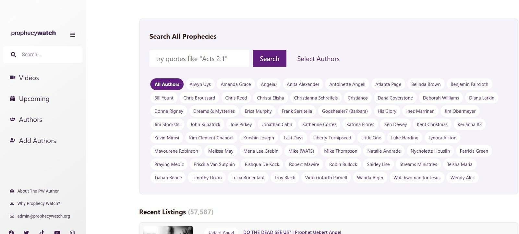Click the envelope icon beside admin email
The height and width of the screenshot is (234, 519).
[12, 216]
